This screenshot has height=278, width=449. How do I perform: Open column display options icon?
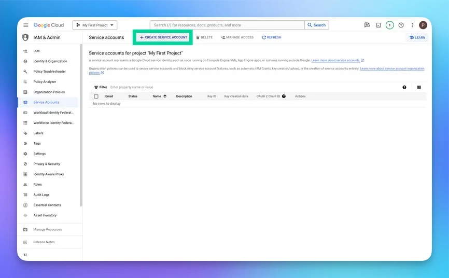point(419,88)
